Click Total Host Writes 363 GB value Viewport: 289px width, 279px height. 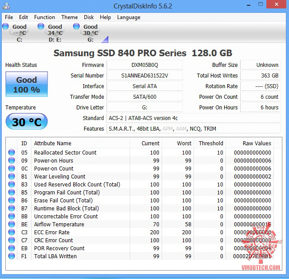(x=261, y=76)
